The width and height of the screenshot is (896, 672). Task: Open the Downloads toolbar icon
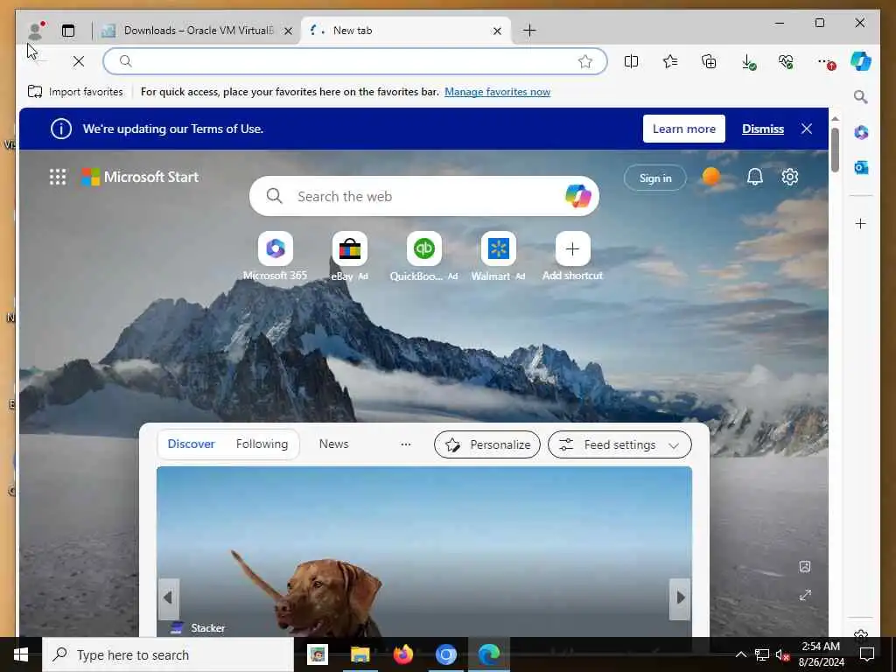[x=747, y=62]
